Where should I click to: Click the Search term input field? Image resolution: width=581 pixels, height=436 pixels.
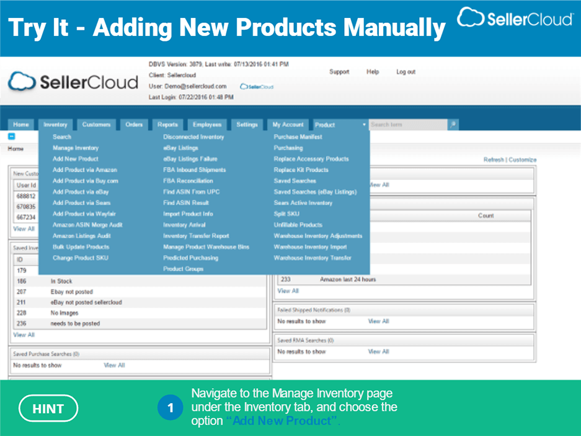point(408,124)
